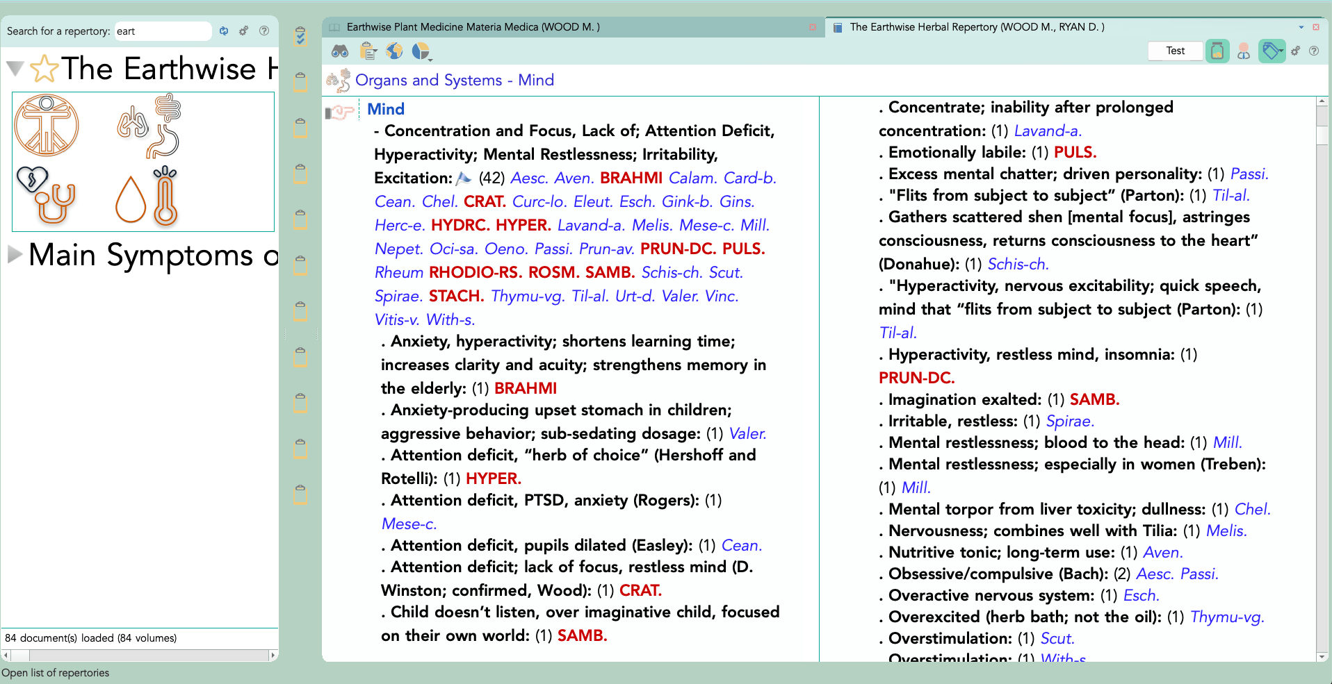Open the Lavand-a. remedy under Concentrate rubric
The image size is (1332, 684).
[1048, 131]
